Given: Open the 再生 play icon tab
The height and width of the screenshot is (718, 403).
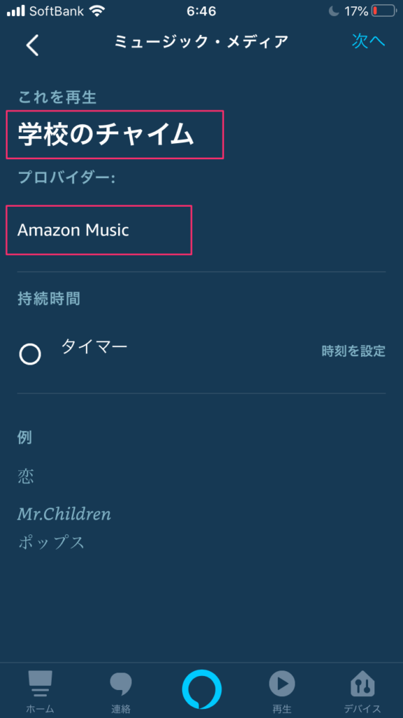Looking at the screenshot, I should 282,692.
